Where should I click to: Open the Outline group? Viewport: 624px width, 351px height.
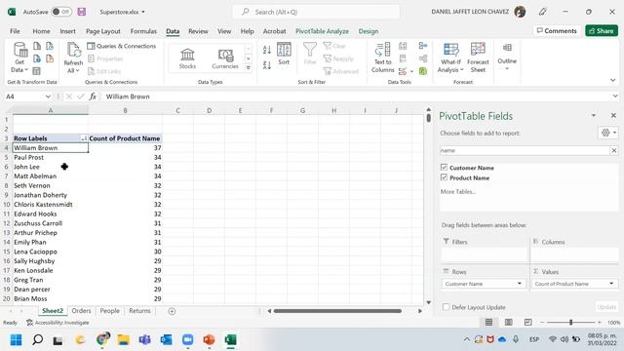point(507,57)
